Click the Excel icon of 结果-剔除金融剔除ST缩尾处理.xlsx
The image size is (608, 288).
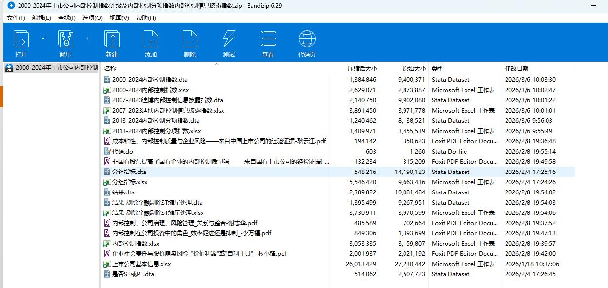[107, 212]
